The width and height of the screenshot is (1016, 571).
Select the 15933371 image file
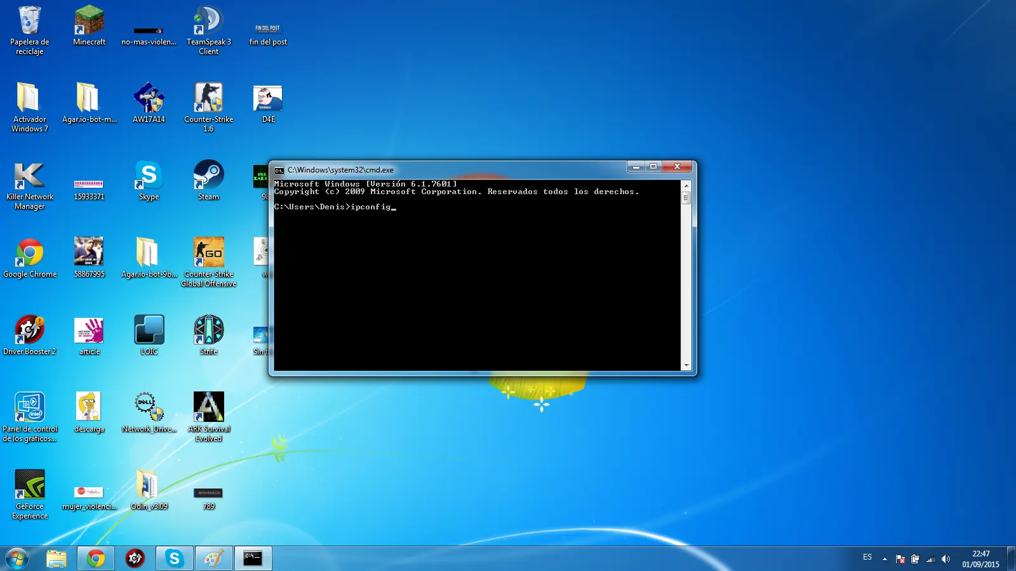[89, 190]
